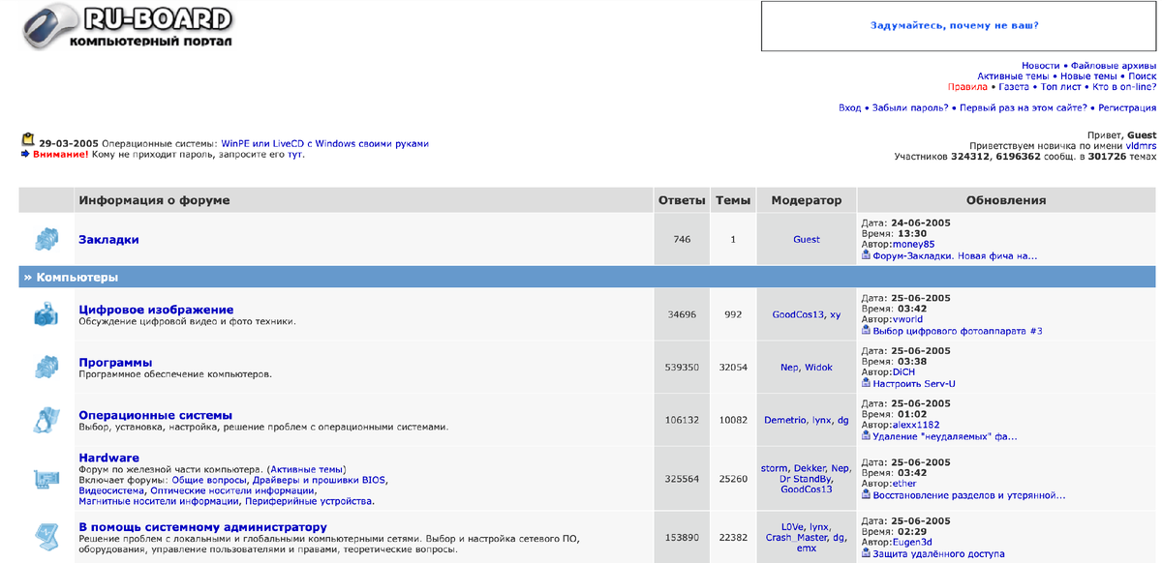Click post icon beside Восстановление разделов
The height and width of the screenshot is (563, 1162).
tap(866, 495)
